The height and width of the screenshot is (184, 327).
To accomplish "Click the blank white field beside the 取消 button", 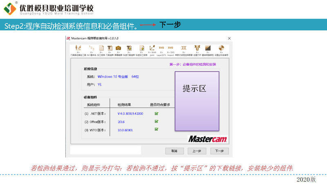I will tap(105, 150).
